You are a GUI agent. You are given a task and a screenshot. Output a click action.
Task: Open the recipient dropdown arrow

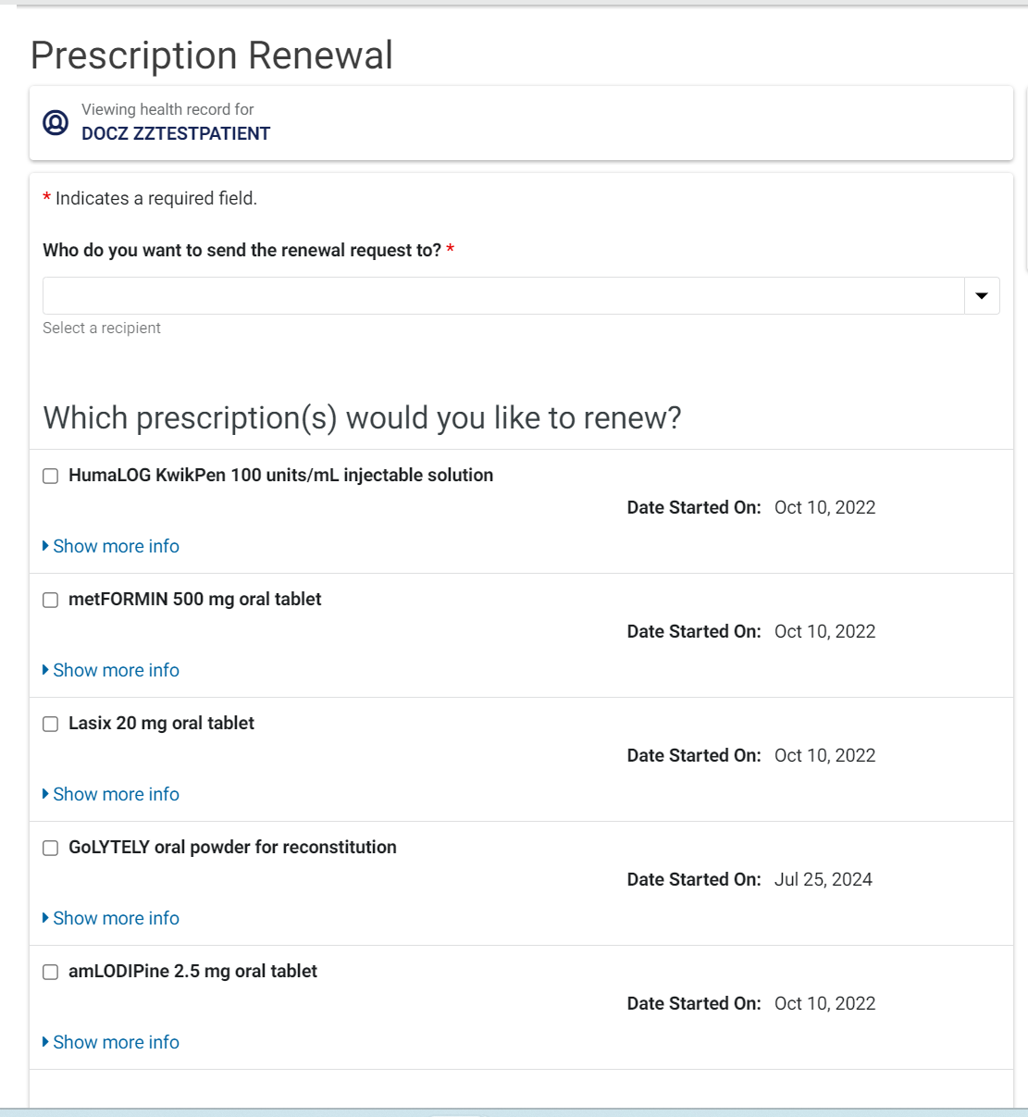coord(982,296)
